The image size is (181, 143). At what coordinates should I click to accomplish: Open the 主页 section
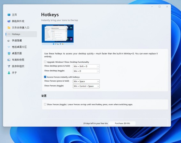point(14,15)
